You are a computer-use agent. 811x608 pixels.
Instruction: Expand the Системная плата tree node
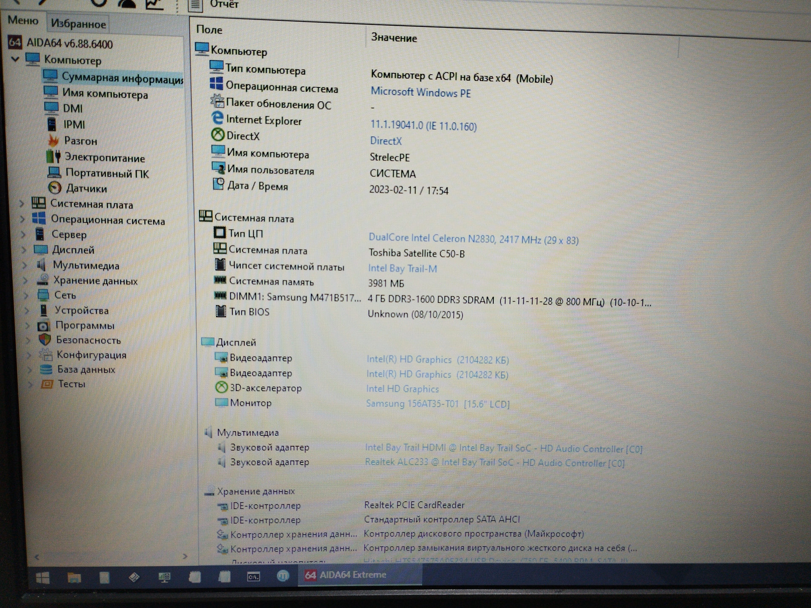pyautogui.click(x=22, y=204)
